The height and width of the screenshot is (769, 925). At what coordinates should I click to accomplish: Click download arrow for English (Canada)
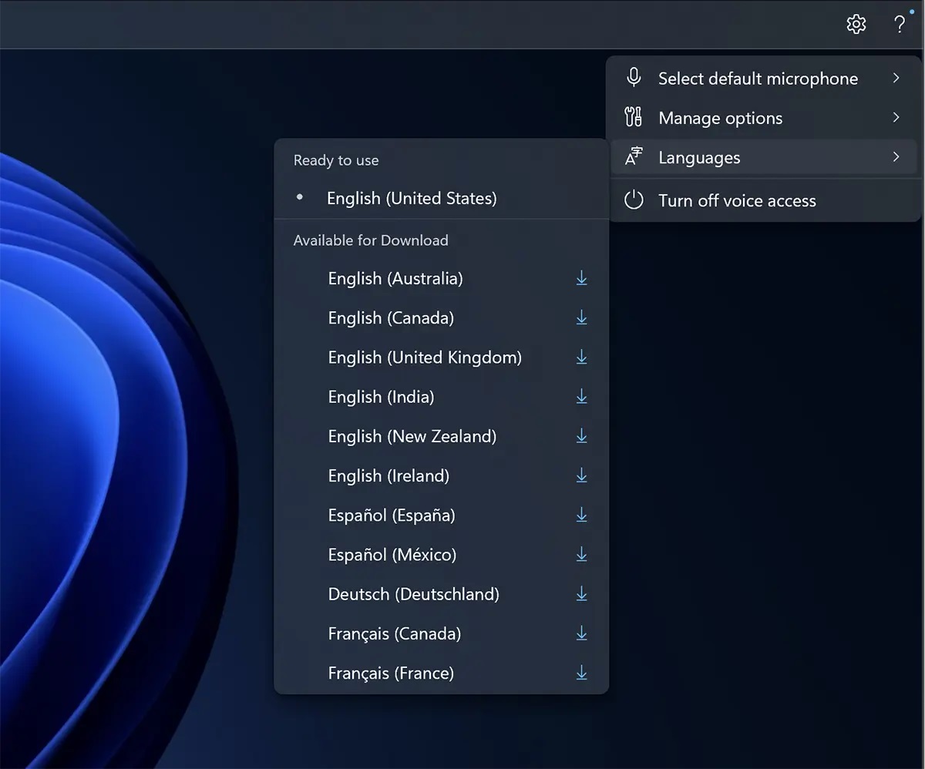pos(581,317)
